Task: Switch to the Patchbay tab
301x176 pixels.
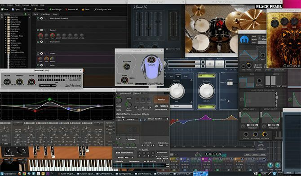Action: tap(45, 14)
